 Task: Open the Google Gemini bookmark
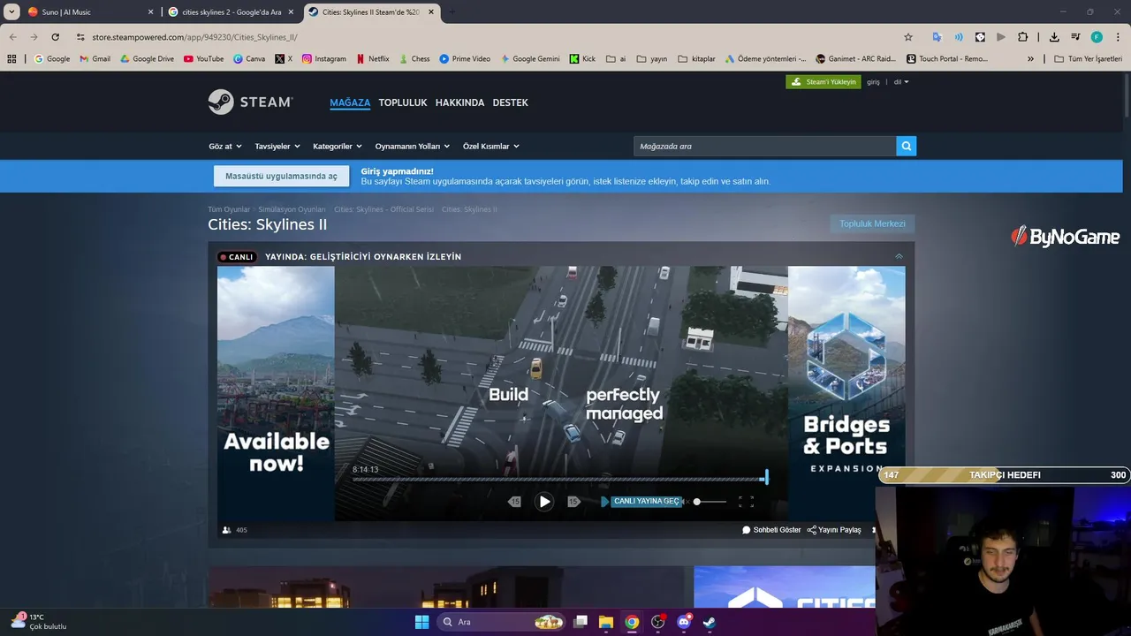click(530, 59)
